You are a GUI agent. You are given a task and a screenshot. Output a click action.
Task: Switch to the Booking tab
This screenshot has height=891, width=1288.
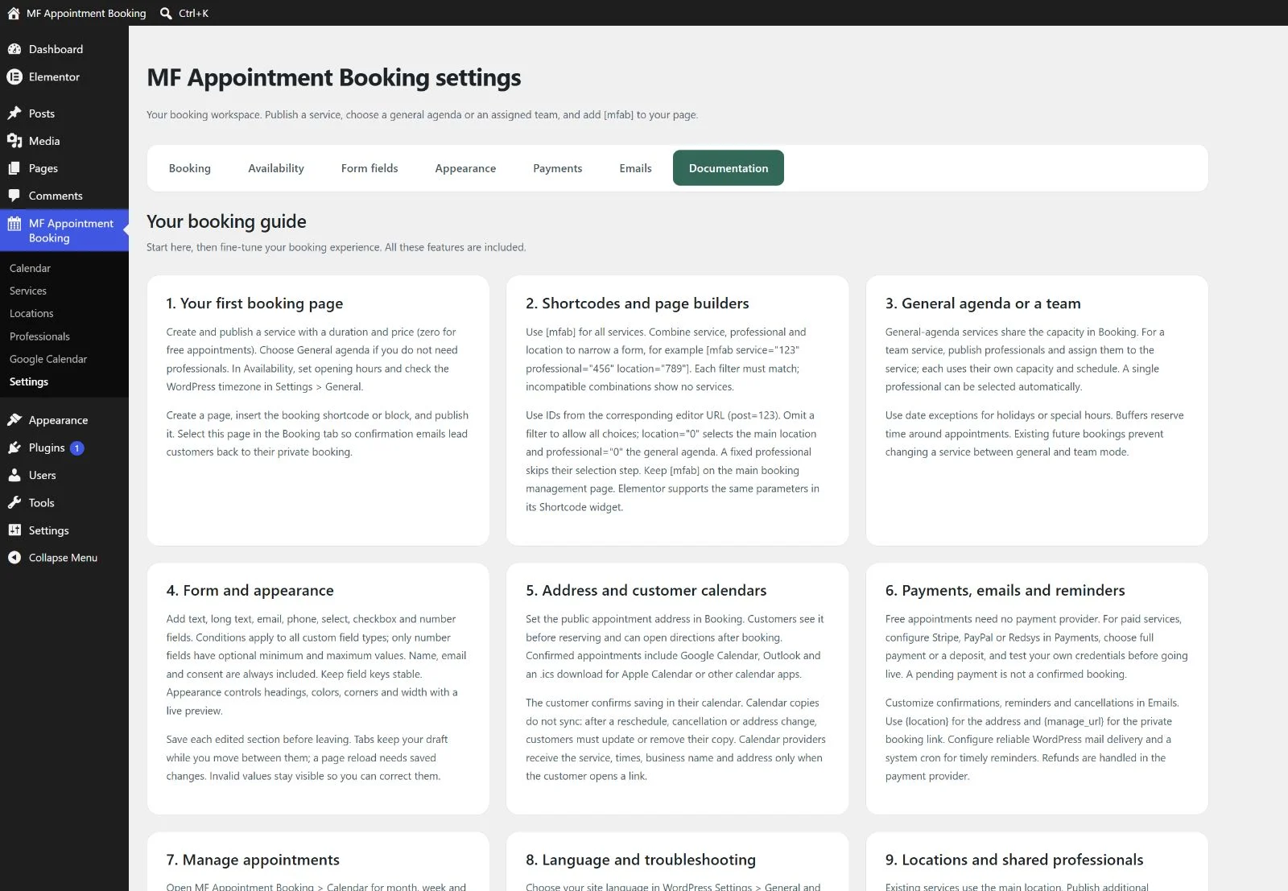tap(190, 168)
